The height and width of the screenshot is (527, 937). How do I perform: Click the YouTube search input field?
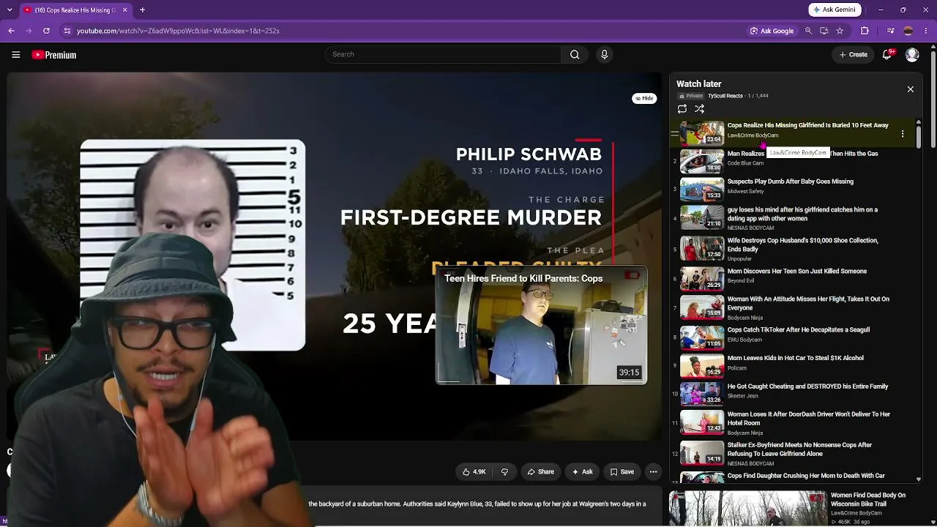pyautogui.click(x=443, y=54)
